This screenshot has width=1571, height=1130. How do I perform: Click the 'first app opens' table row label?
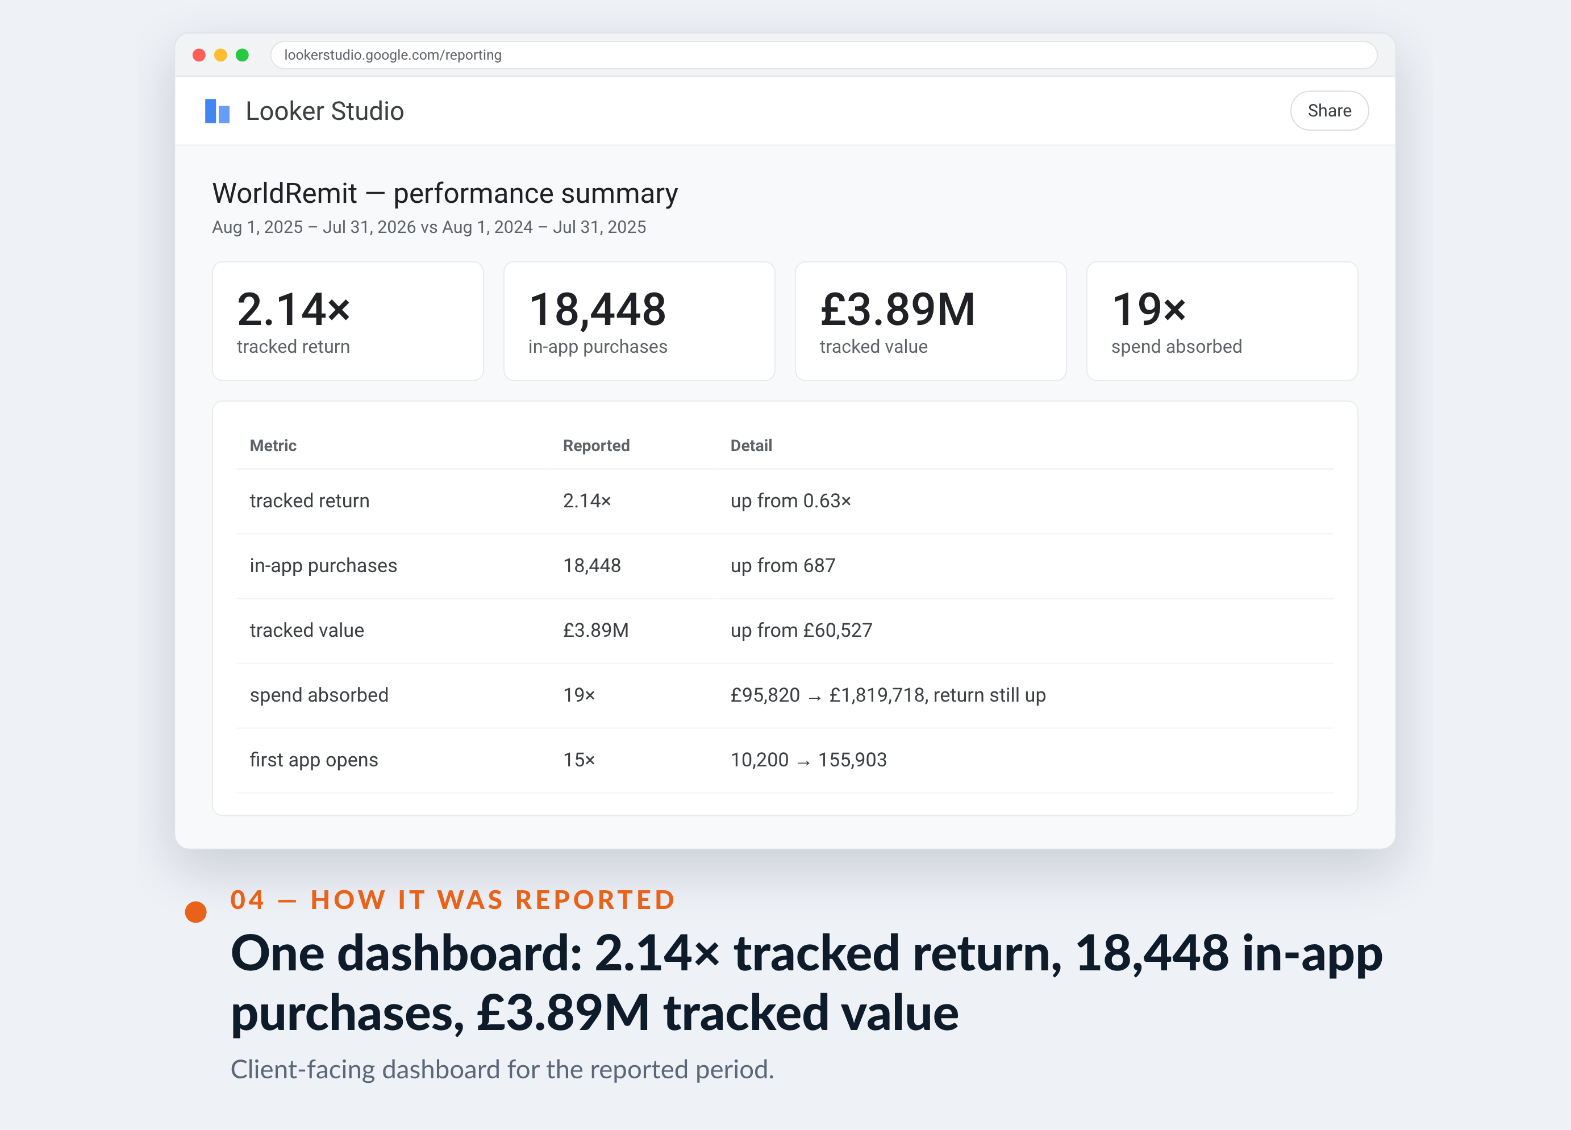[x=314, y=760]
